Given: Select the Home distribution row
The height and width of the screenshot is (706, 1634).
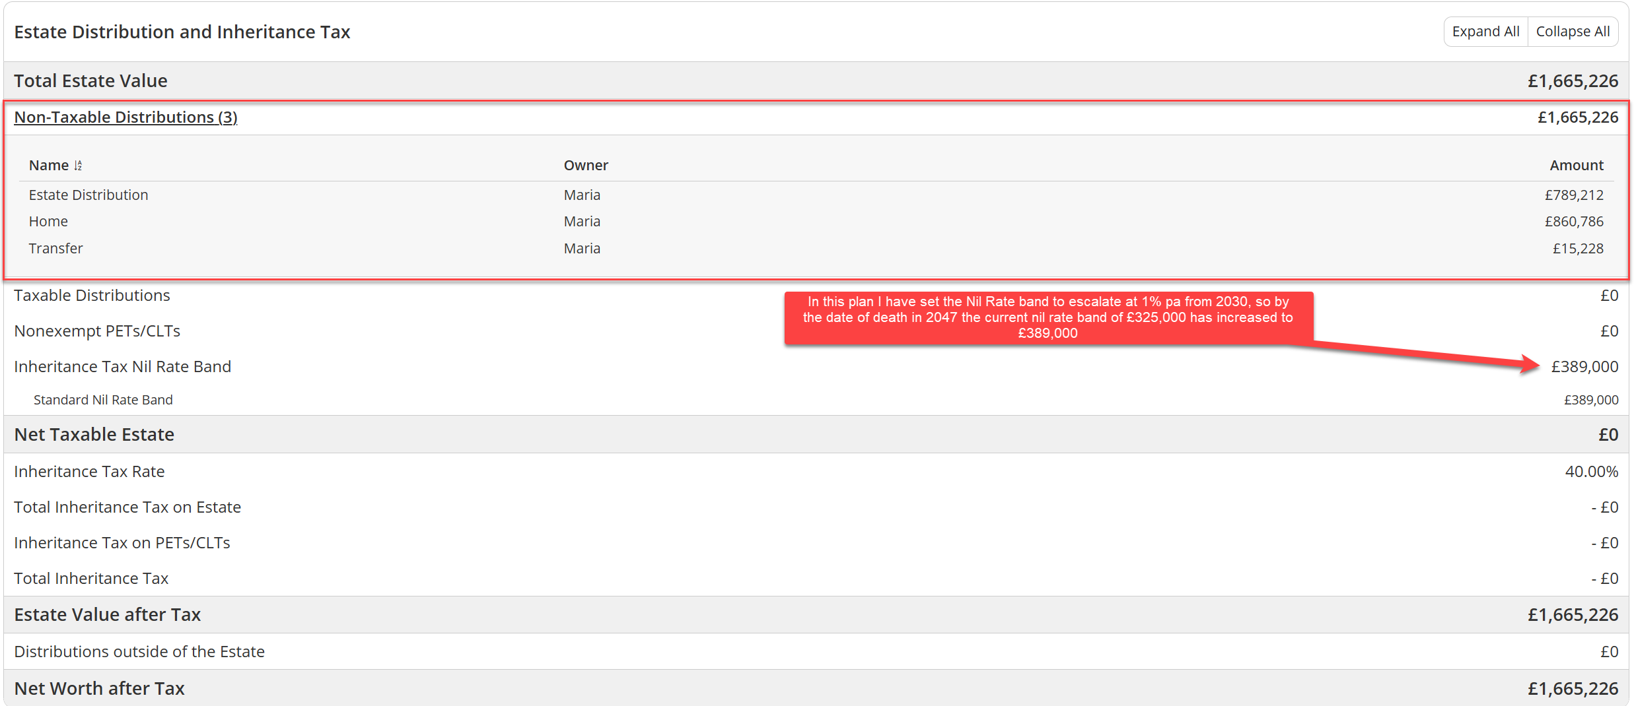Looking at the screenshot, I should [x=48, y=222].
